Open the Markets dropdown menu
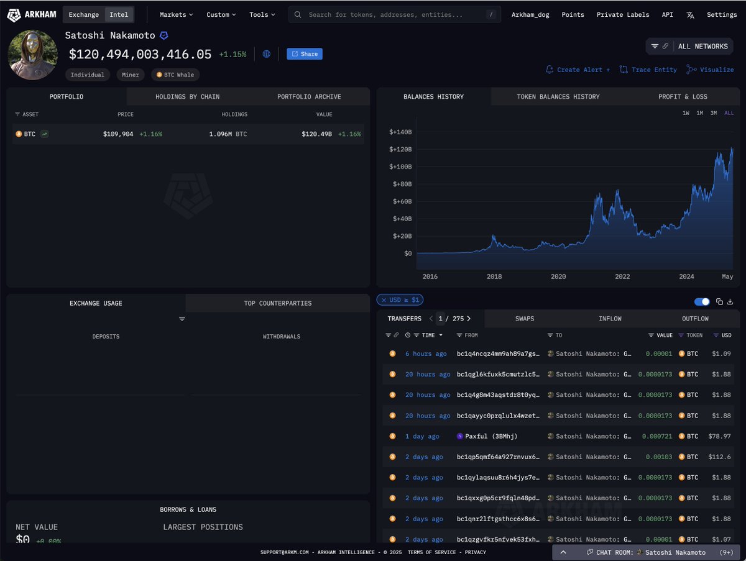This screenshot has width=746, height=561. (176, 14)
